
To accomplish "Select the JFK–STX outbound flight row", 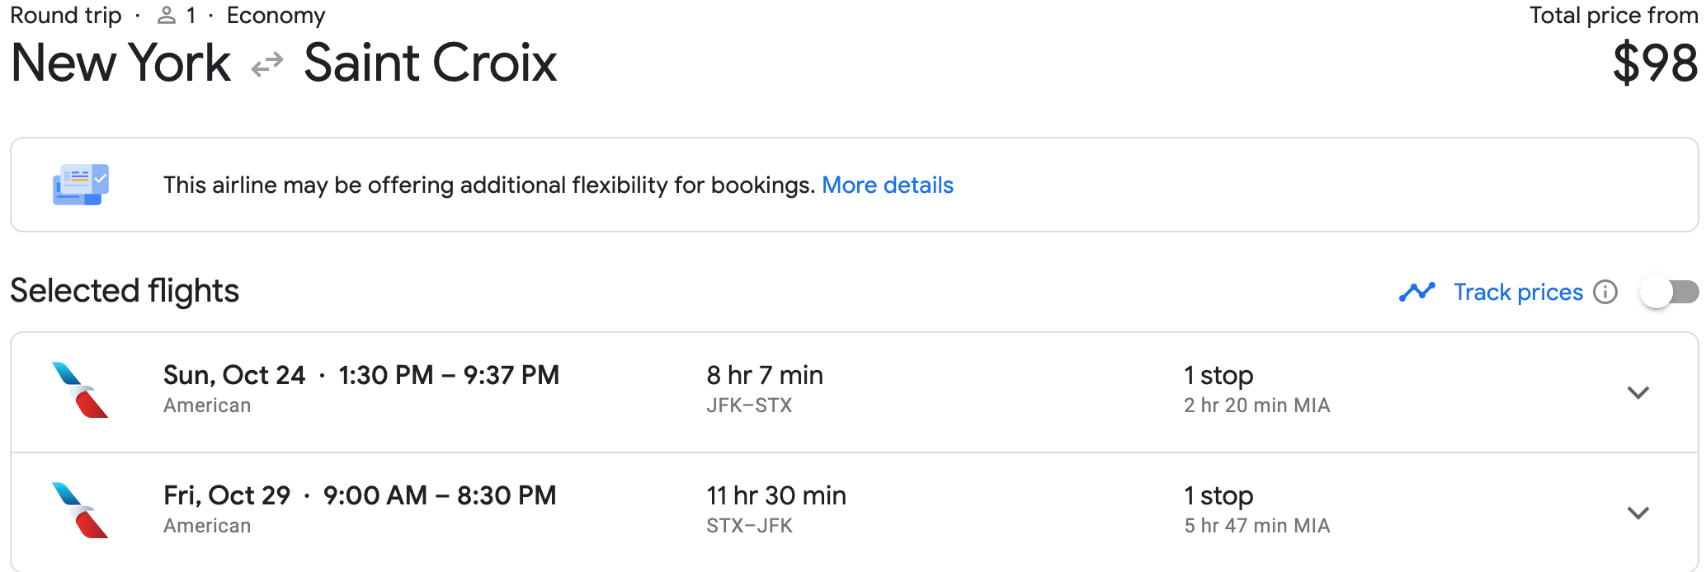I will pos(854,392).
